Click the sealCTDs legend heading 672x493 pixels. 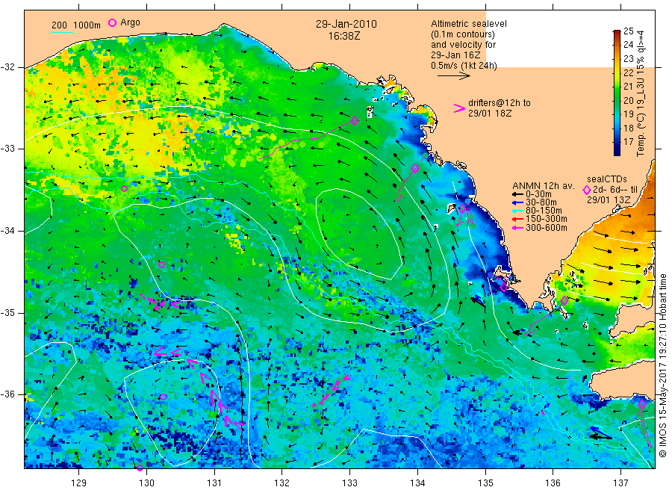click(606, 179)
